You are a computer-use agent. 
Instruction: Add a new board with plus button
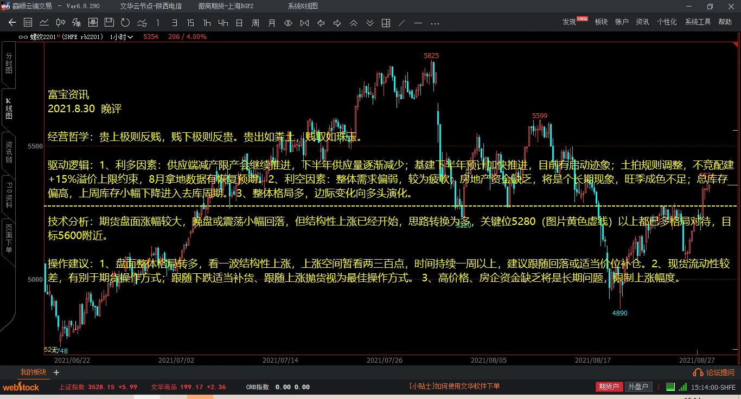coord(56,372)
